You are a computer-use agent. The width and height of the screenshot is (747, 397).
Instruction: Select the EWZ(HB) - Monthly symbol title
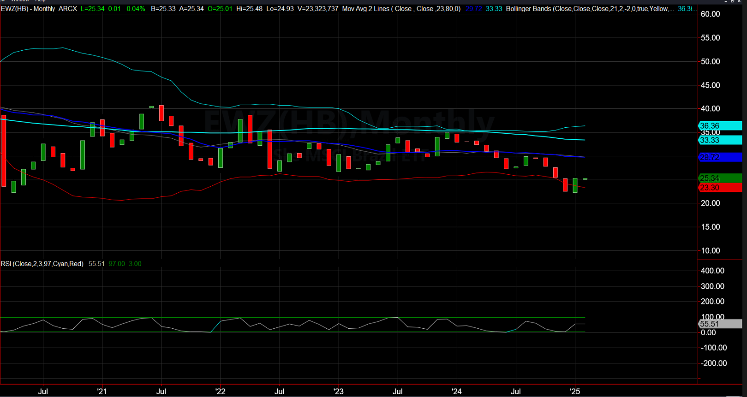pyautogui.click(x=28, y=9)
